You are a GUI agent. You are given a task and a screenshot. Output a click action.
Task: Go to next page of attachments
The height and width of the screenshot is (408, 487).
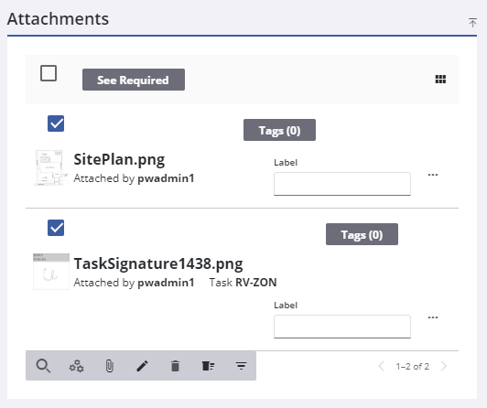click(x=444, y=366)
